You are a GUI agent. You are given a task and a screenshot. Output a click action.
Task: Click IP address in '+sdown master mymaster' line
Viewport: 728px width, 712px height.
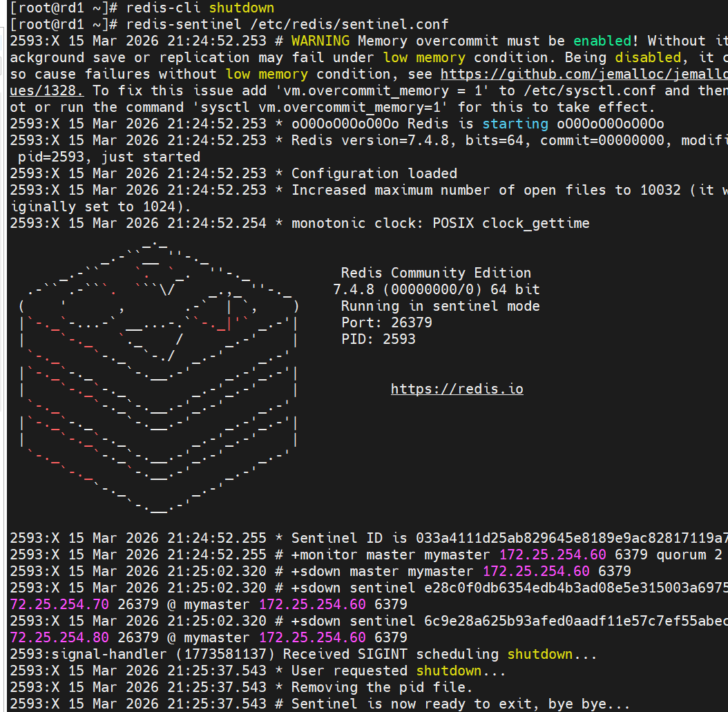pyautogui.click(x=536, y=571)
